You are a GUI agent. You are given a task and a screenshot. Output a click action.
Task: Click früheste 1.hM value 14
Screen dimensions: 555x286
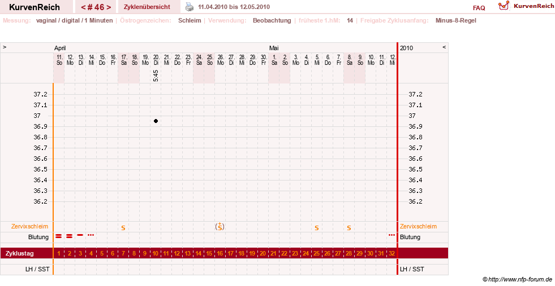click(350, 20)
